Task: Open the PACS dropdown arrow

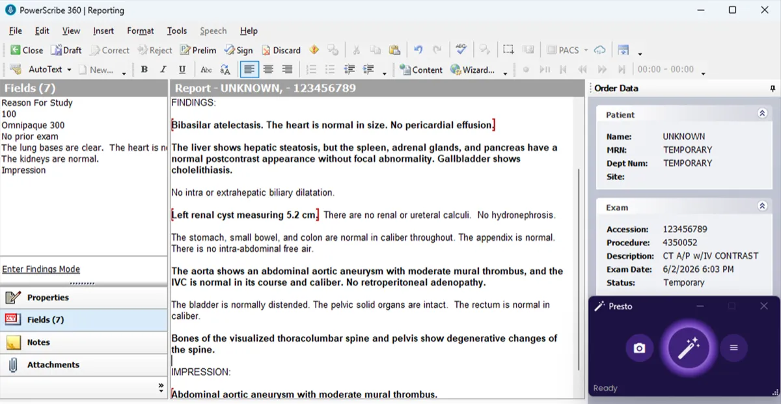Action: (x=586, y=50)
